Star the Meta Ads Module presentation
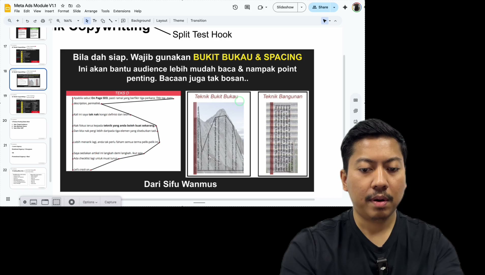This screenshot has height=275, width=485. 63,6
